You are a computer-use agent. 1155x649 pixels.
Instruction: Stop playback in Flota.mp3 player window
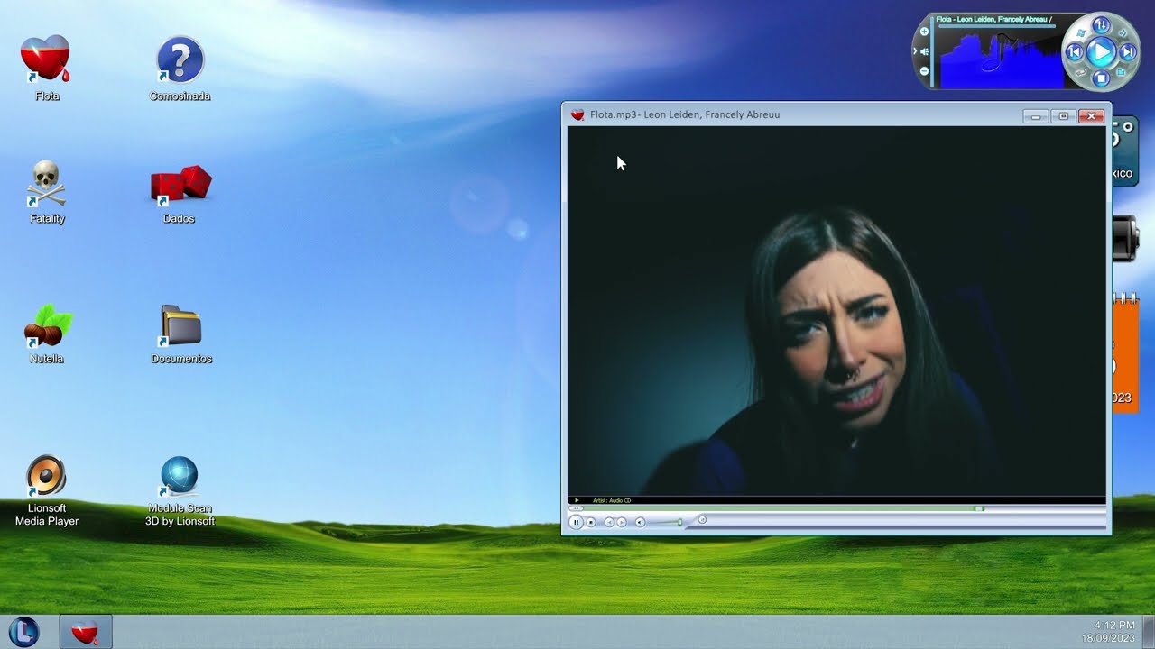click(591, 522)
